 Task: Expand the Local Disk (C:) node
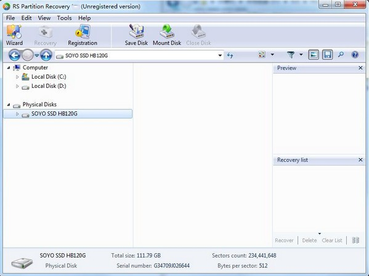tap(17, 77)
